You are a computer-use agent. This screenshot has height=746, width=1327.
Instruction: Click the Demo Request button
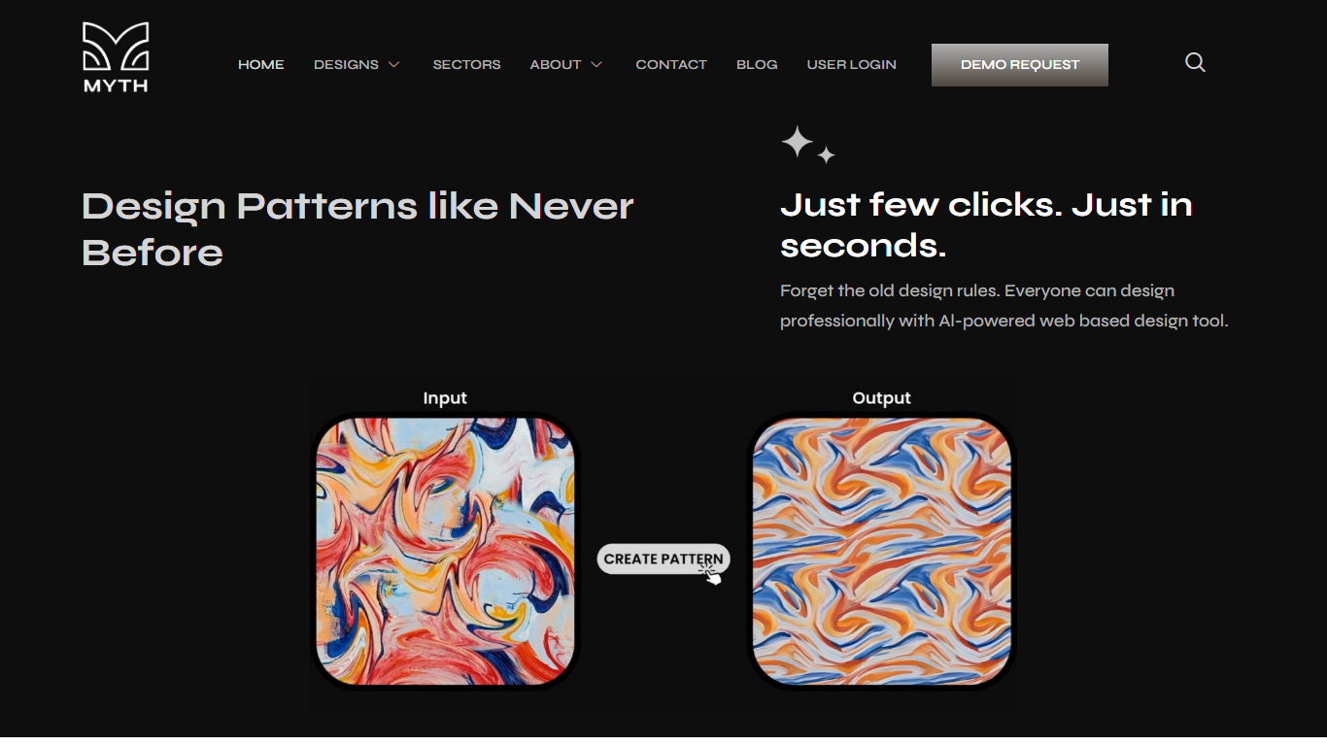[x=1020, y=65]
